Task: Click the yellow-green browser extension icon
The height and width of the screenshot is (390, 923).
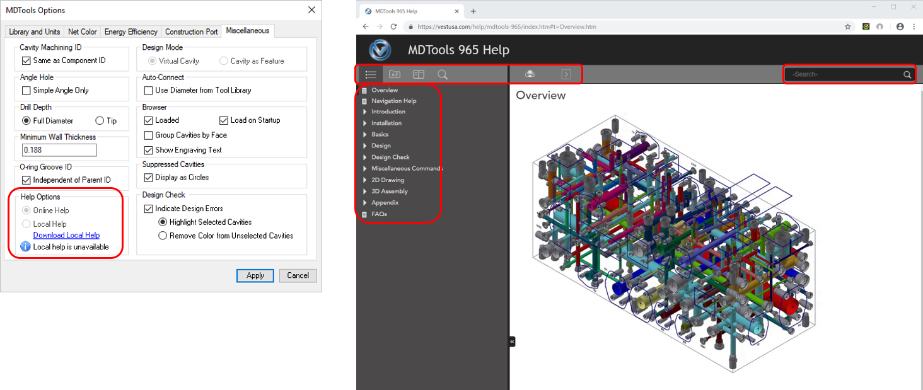Action: tap(866, 27)
